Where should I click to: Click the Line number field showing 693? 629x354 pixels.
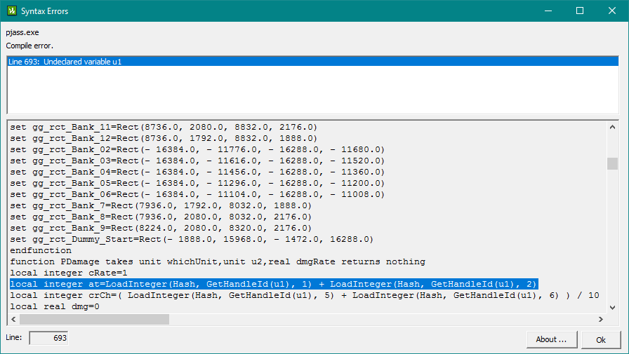[x=48, y=338]
